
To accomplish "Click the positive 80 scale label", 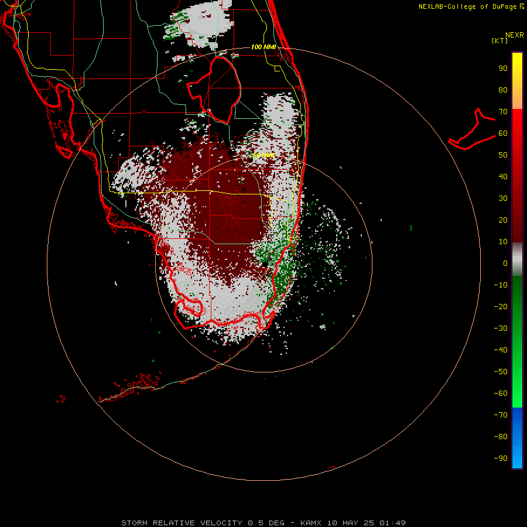I will (503, 90).
